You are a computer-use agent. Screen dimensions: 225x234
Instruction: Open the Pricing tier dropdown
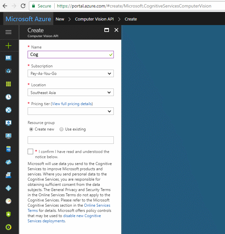click(x=71, y=111)
